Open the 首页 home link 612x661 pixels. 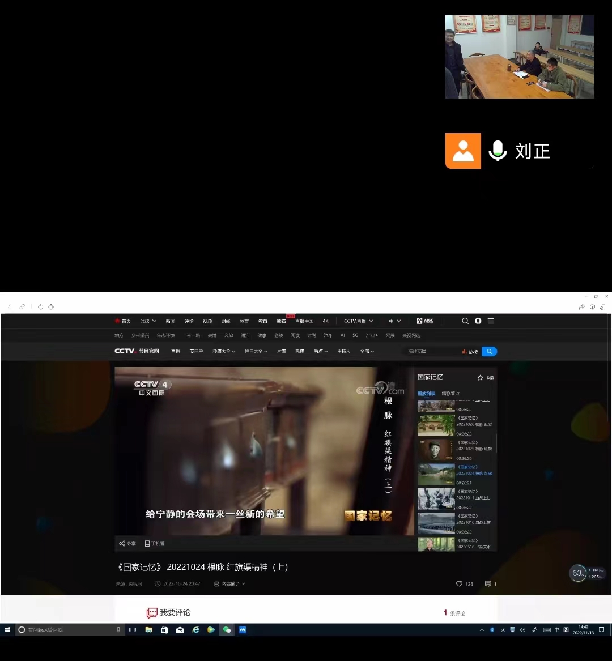point(123,321)
